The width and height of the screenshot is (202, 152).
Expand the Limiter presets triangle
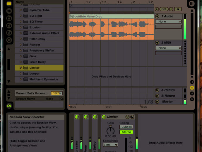tap(21, 68)
